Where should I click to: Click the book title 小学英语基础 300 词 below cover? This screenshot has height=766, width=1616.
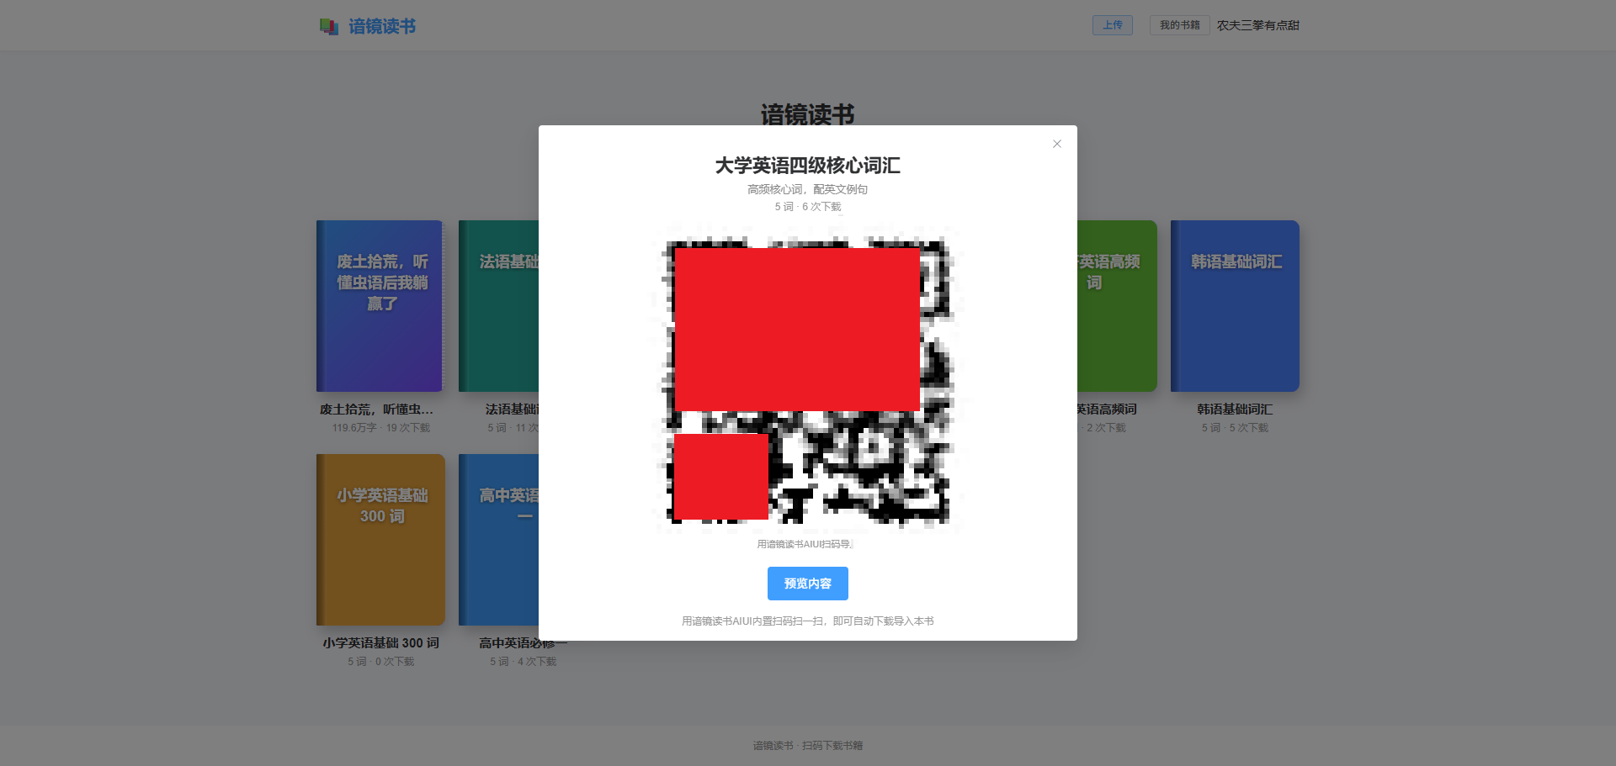click(381, 643)
